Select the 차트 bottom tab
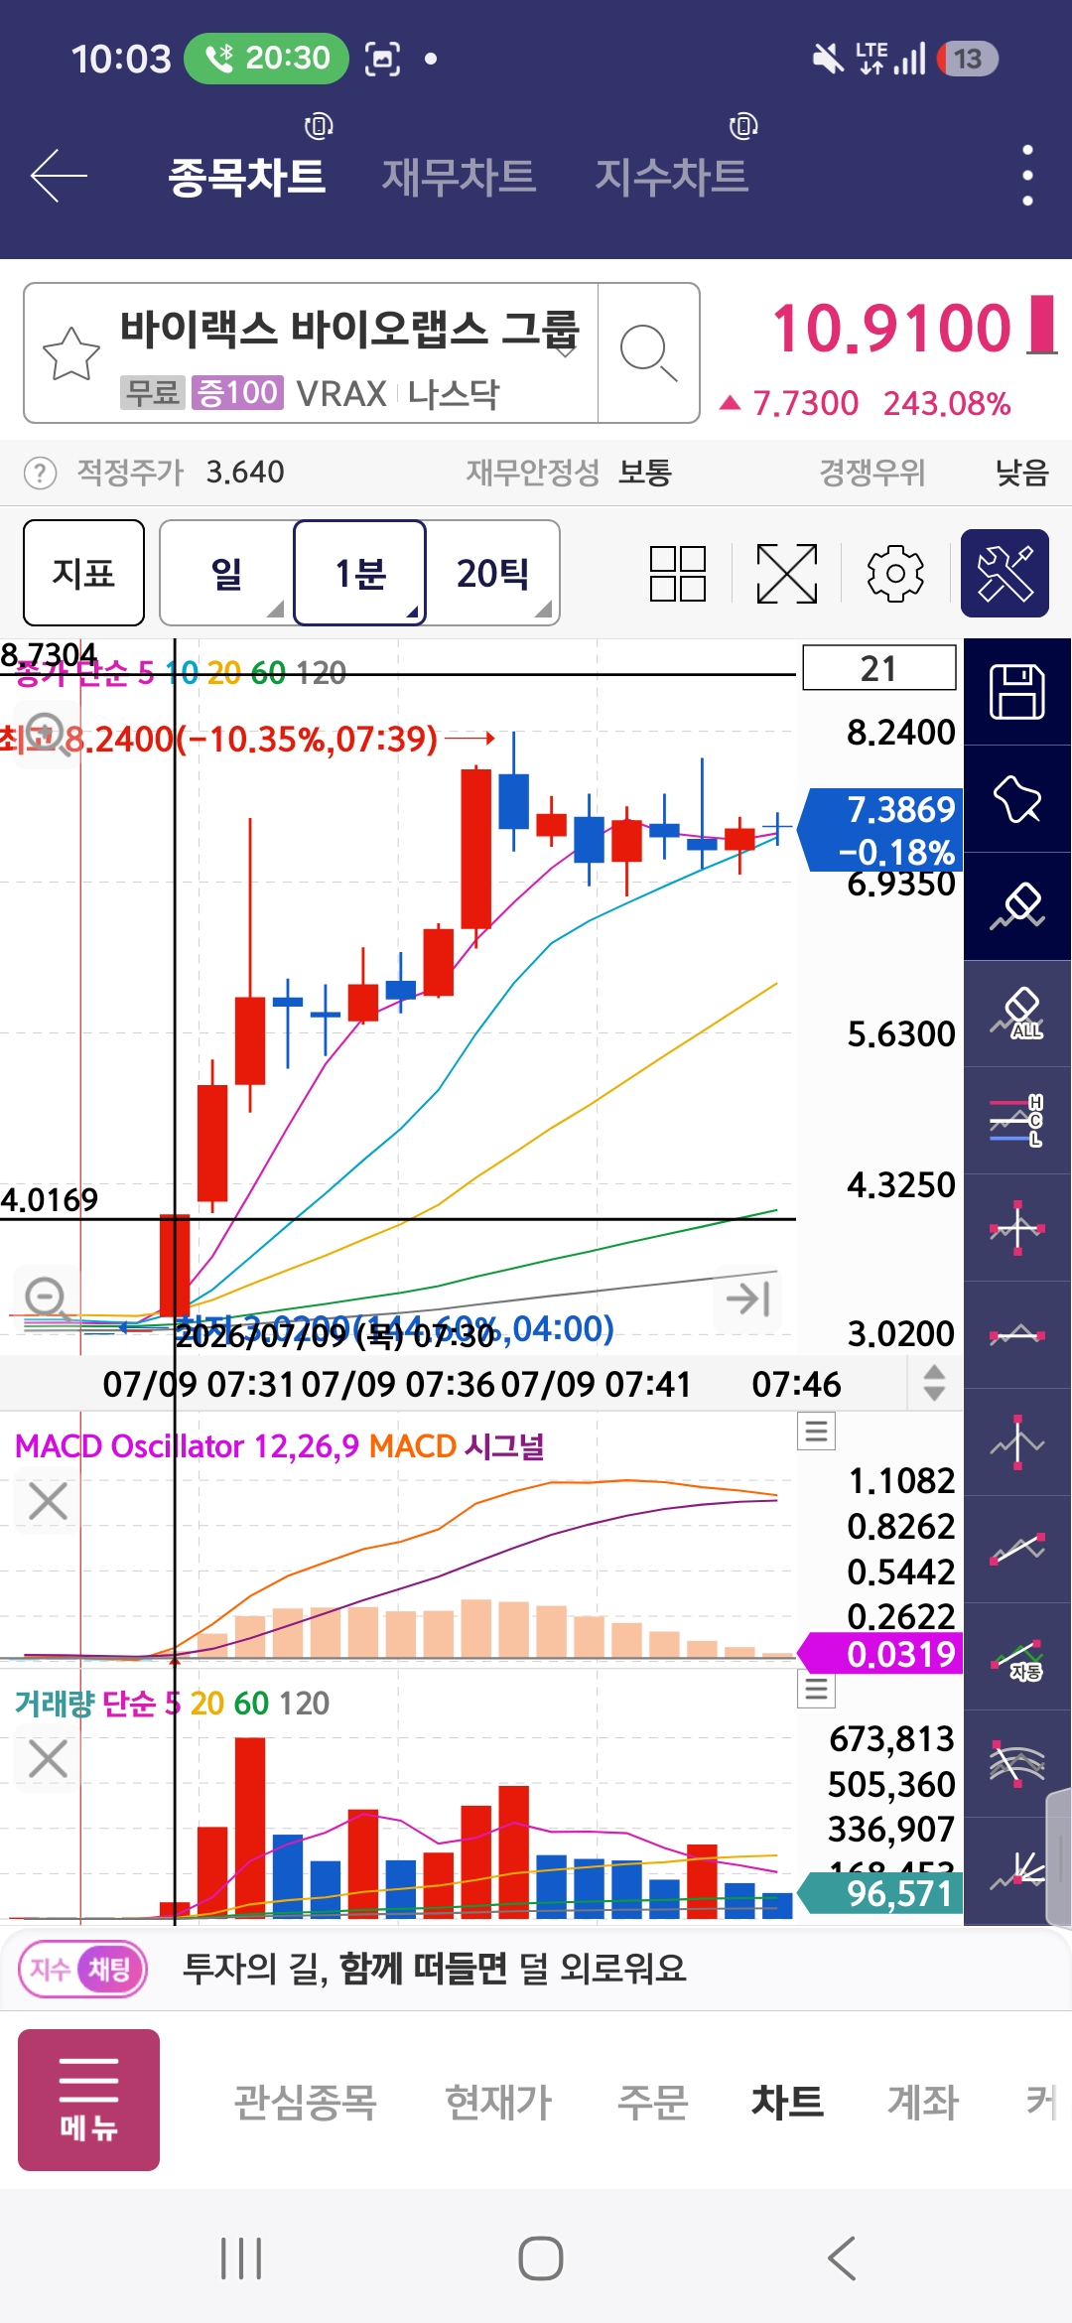 788,2102
